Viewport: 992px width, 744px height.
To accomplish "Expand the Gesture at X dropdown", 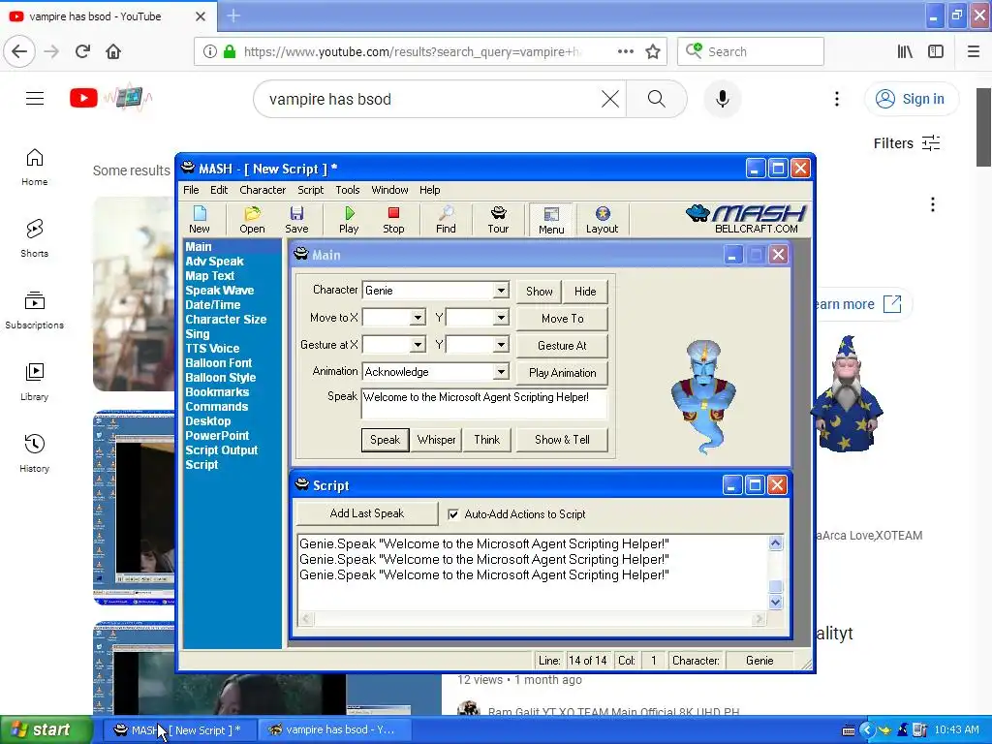I will tap(418, 345).
